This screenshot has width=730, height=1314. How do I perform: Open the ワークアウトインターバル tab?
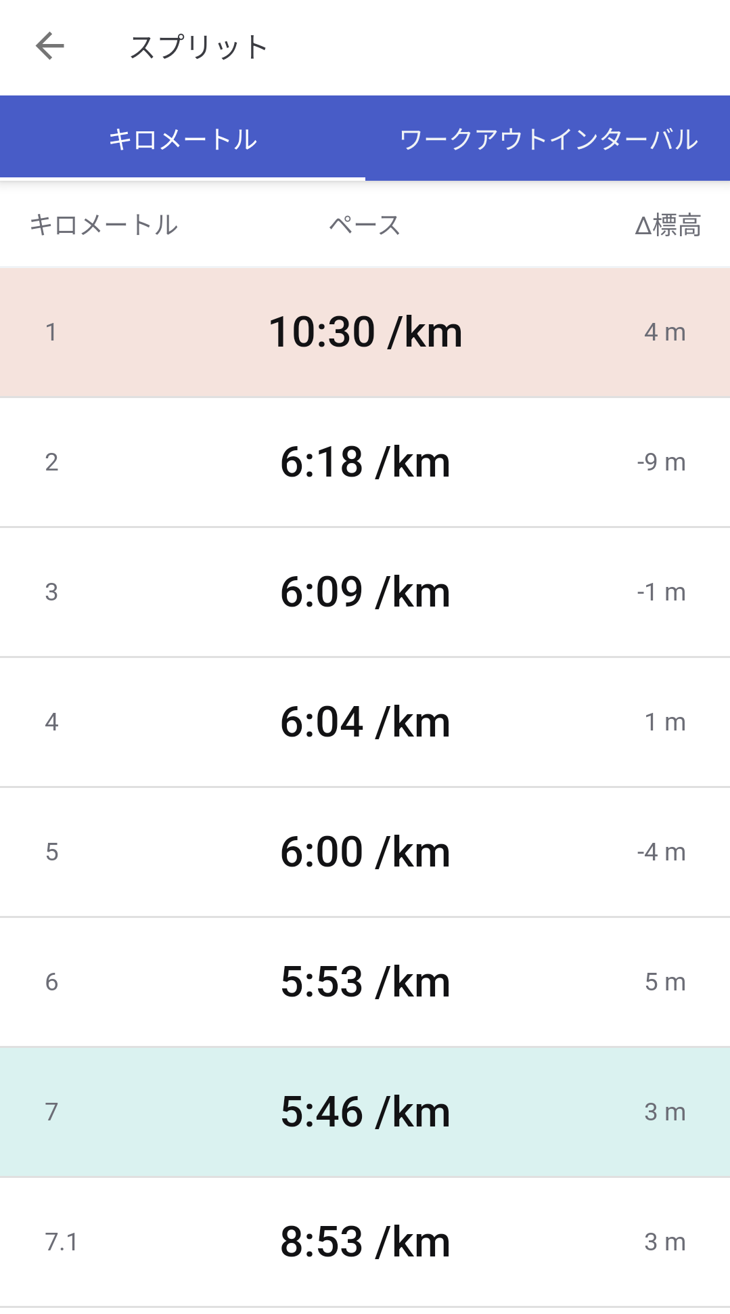tap(548, 139)
